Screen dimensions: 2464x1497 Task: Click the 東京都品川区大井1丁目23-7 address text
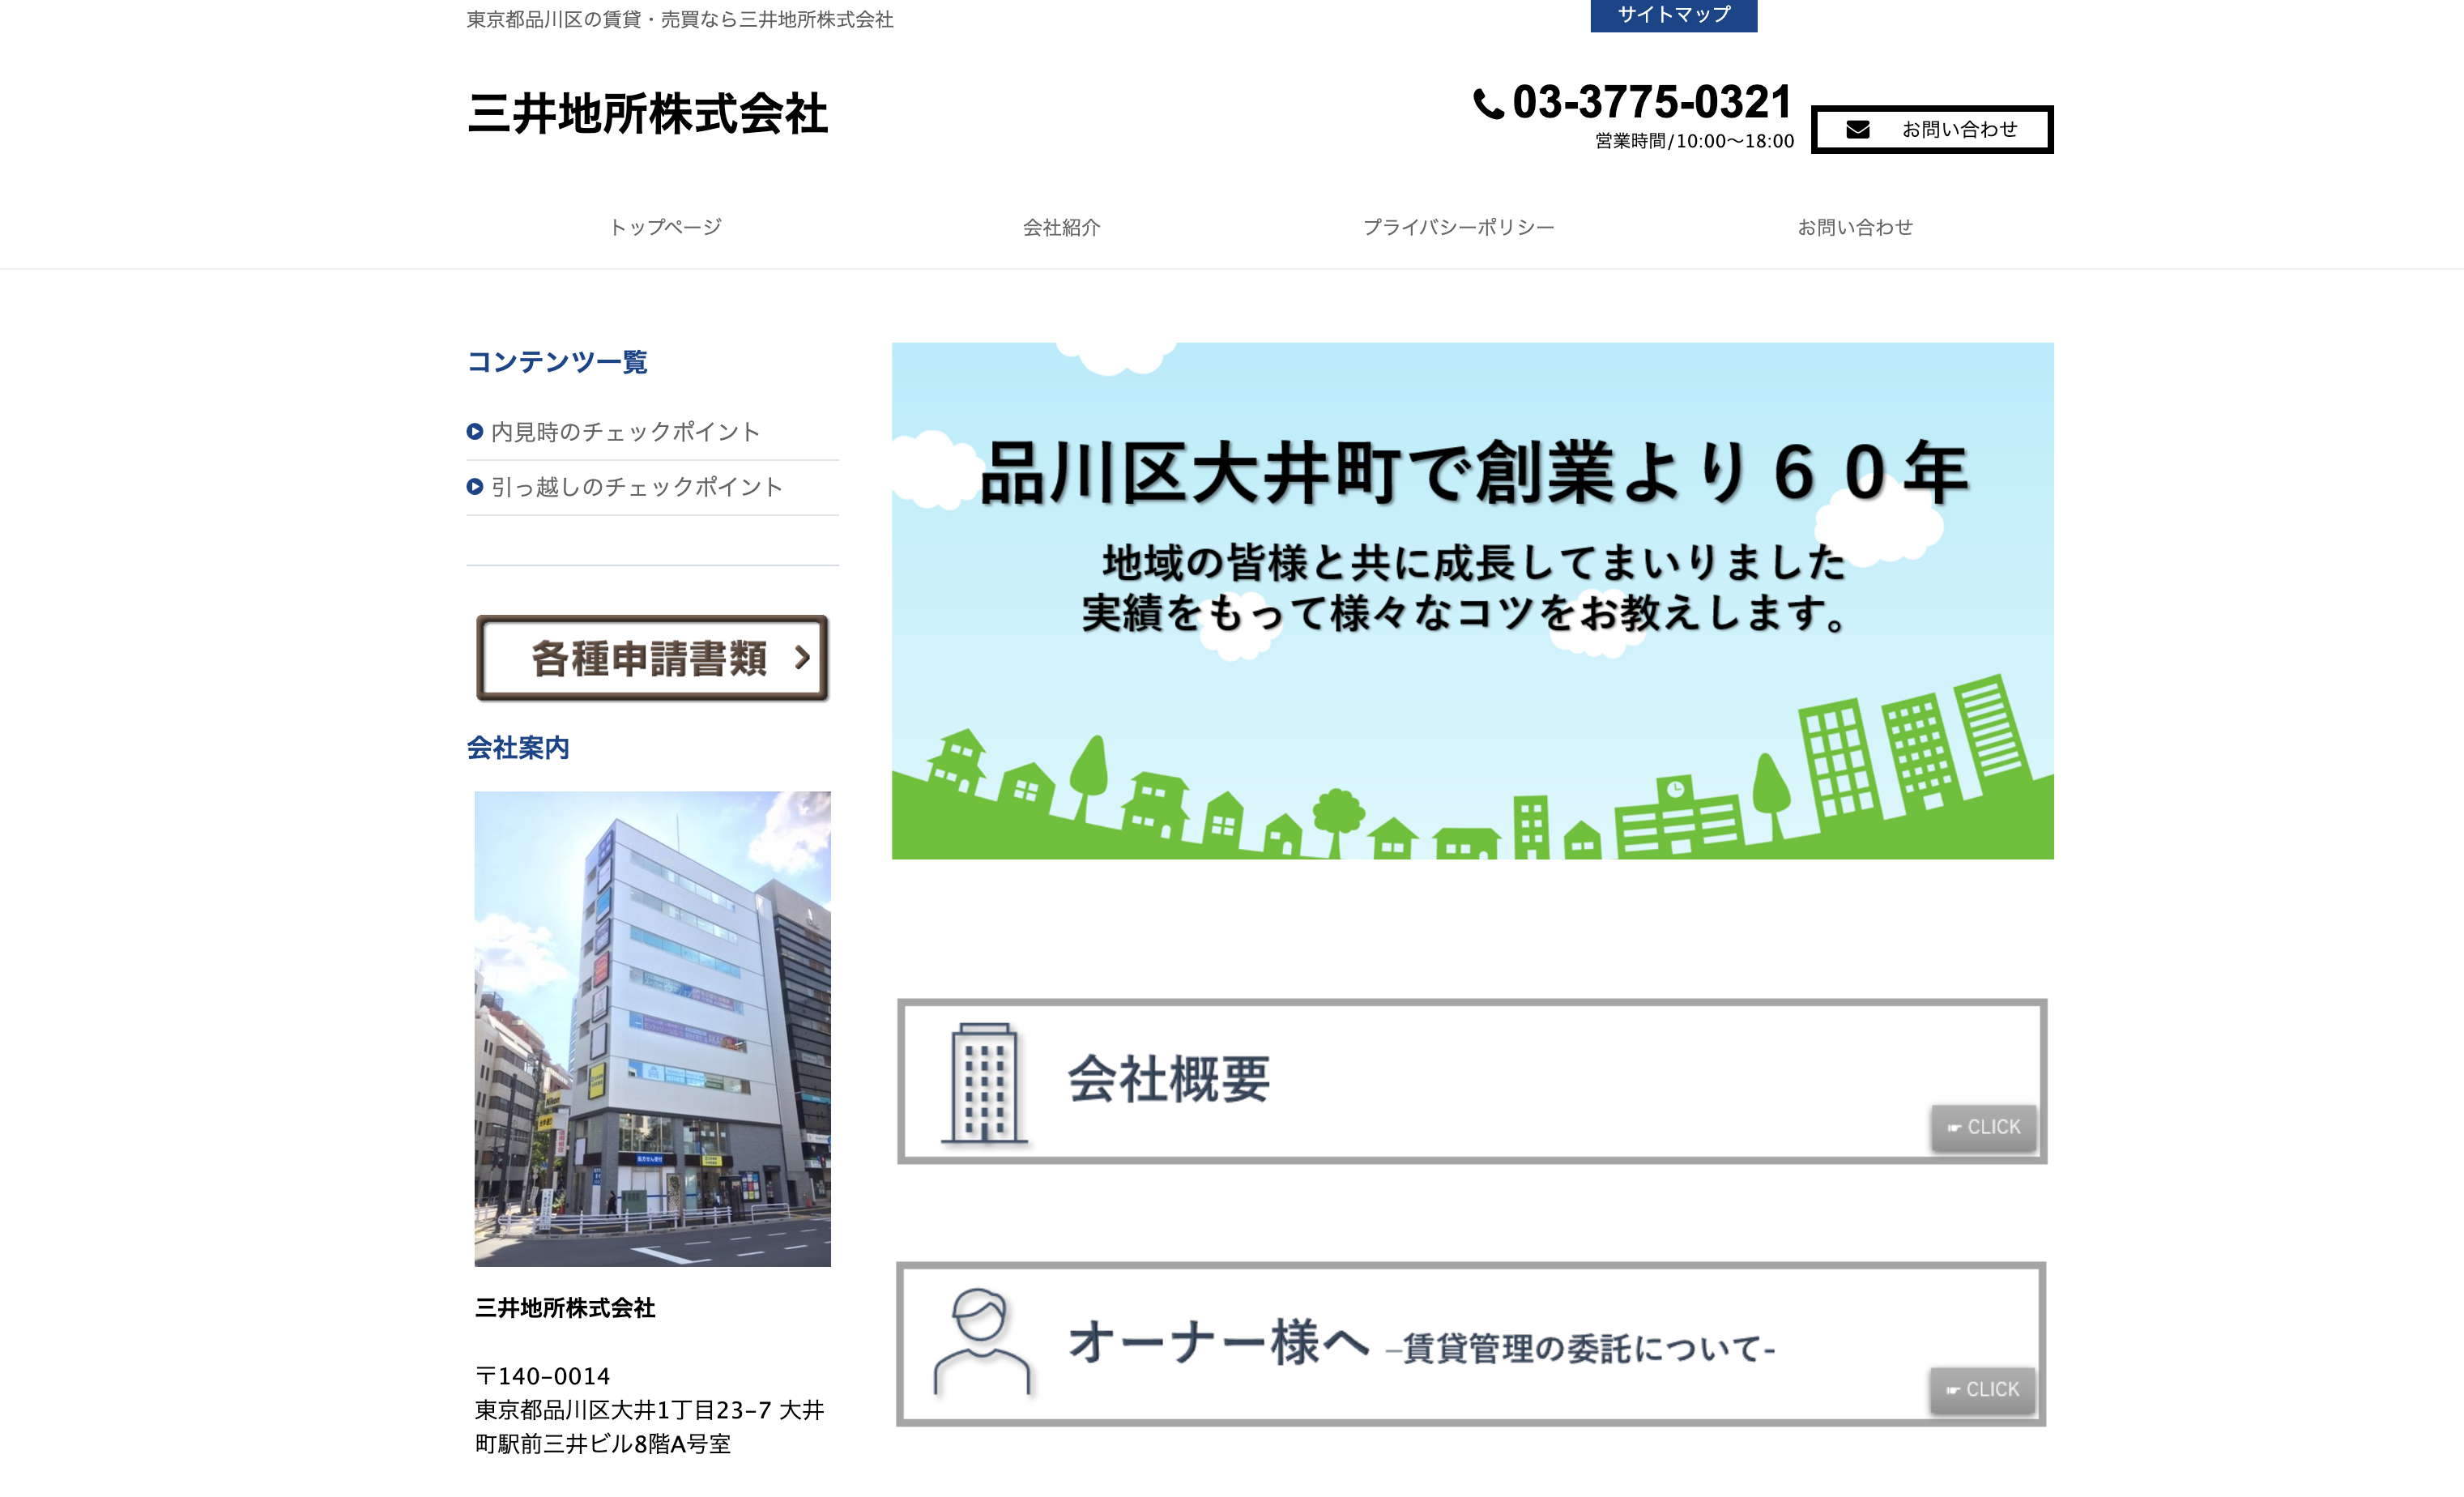pos(649,1427)
